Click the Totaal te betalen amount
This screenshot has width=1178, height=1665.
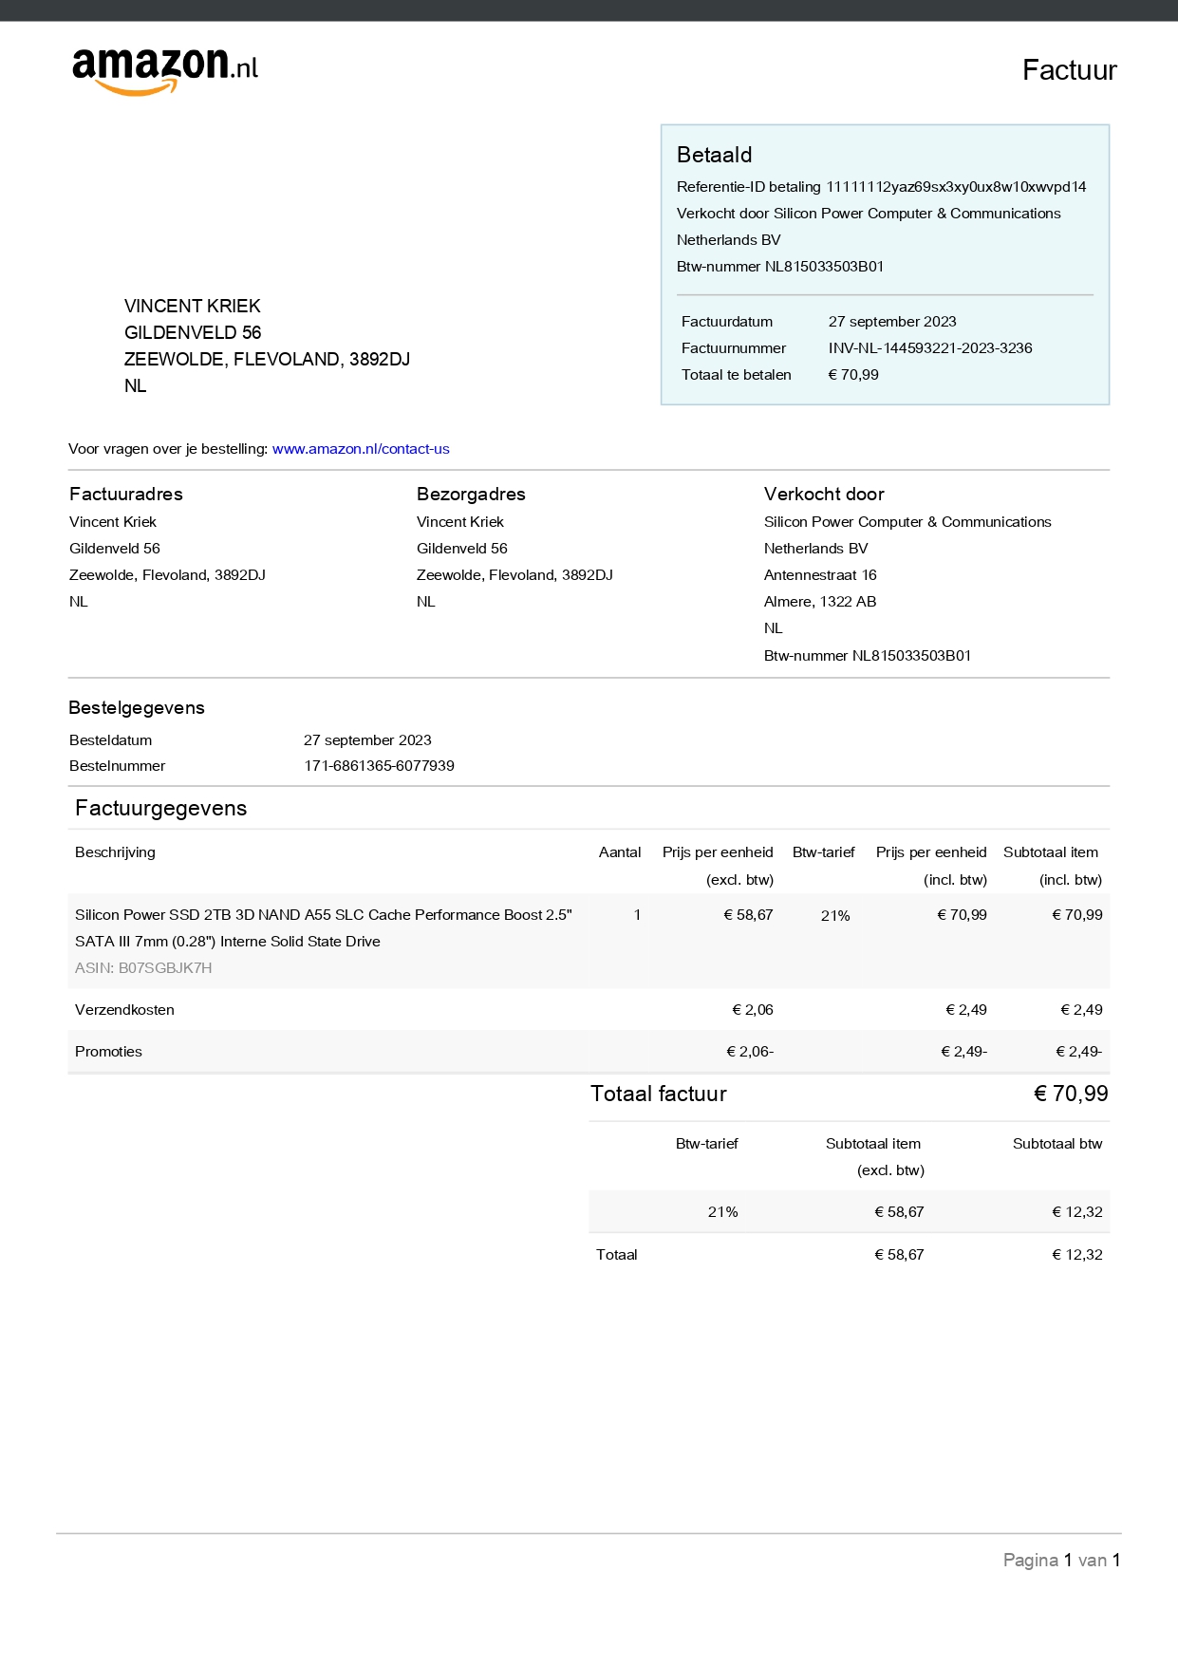pyautogui.click(x=852, y=375)
